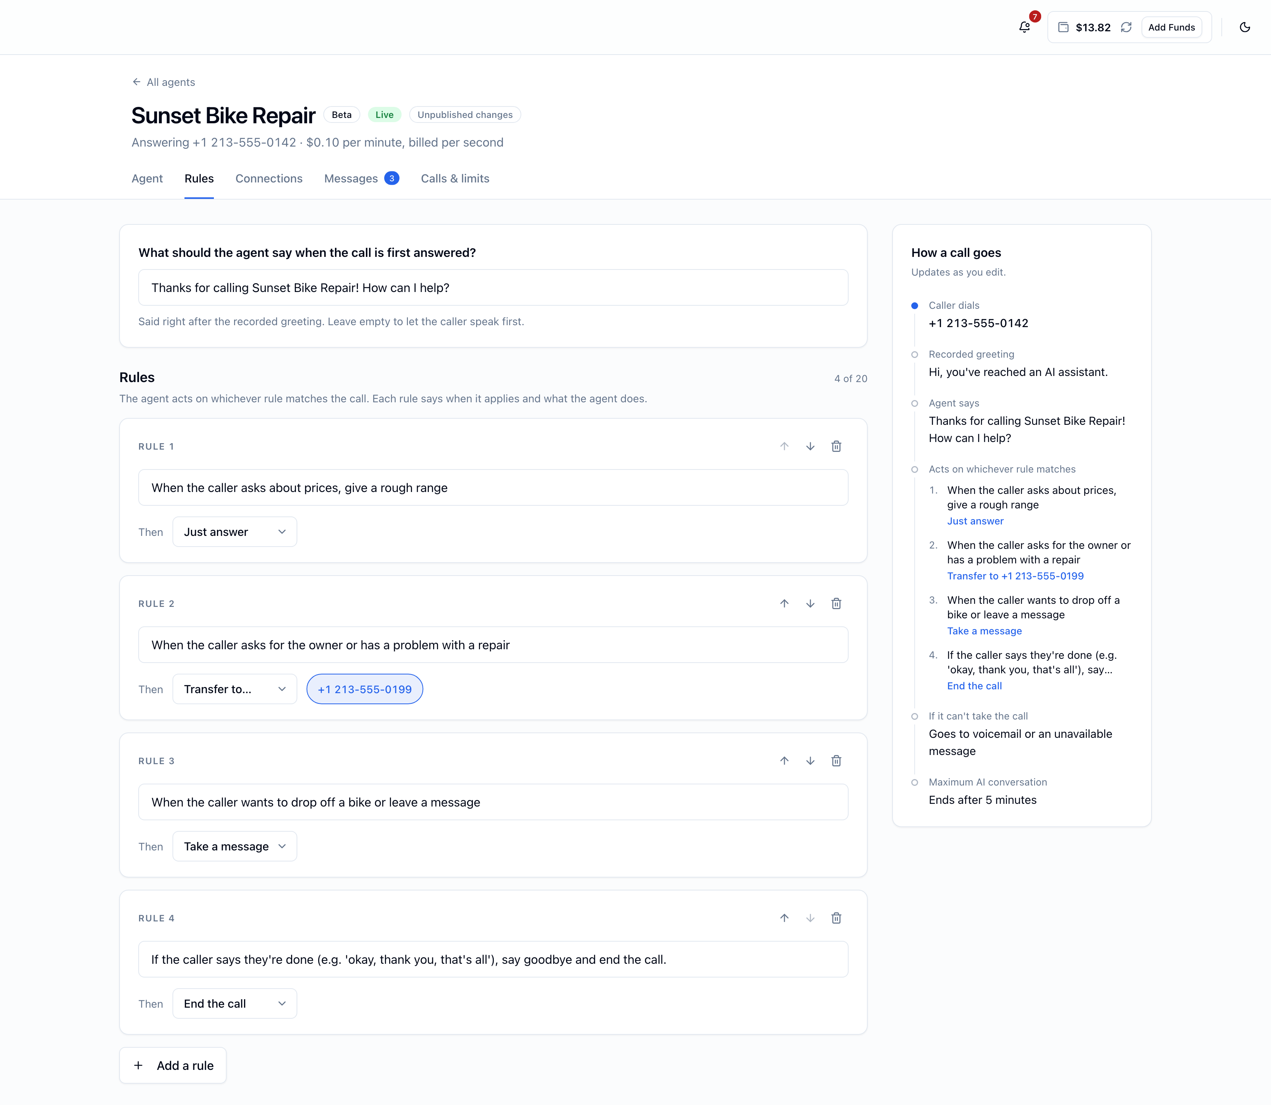The image size is (1271, 1105).
Task: Move Rule 3 up
Action: (784, 761)
